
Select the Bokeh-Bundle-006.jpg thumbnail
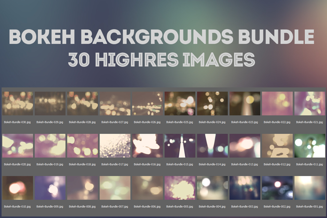click(147, 188)
